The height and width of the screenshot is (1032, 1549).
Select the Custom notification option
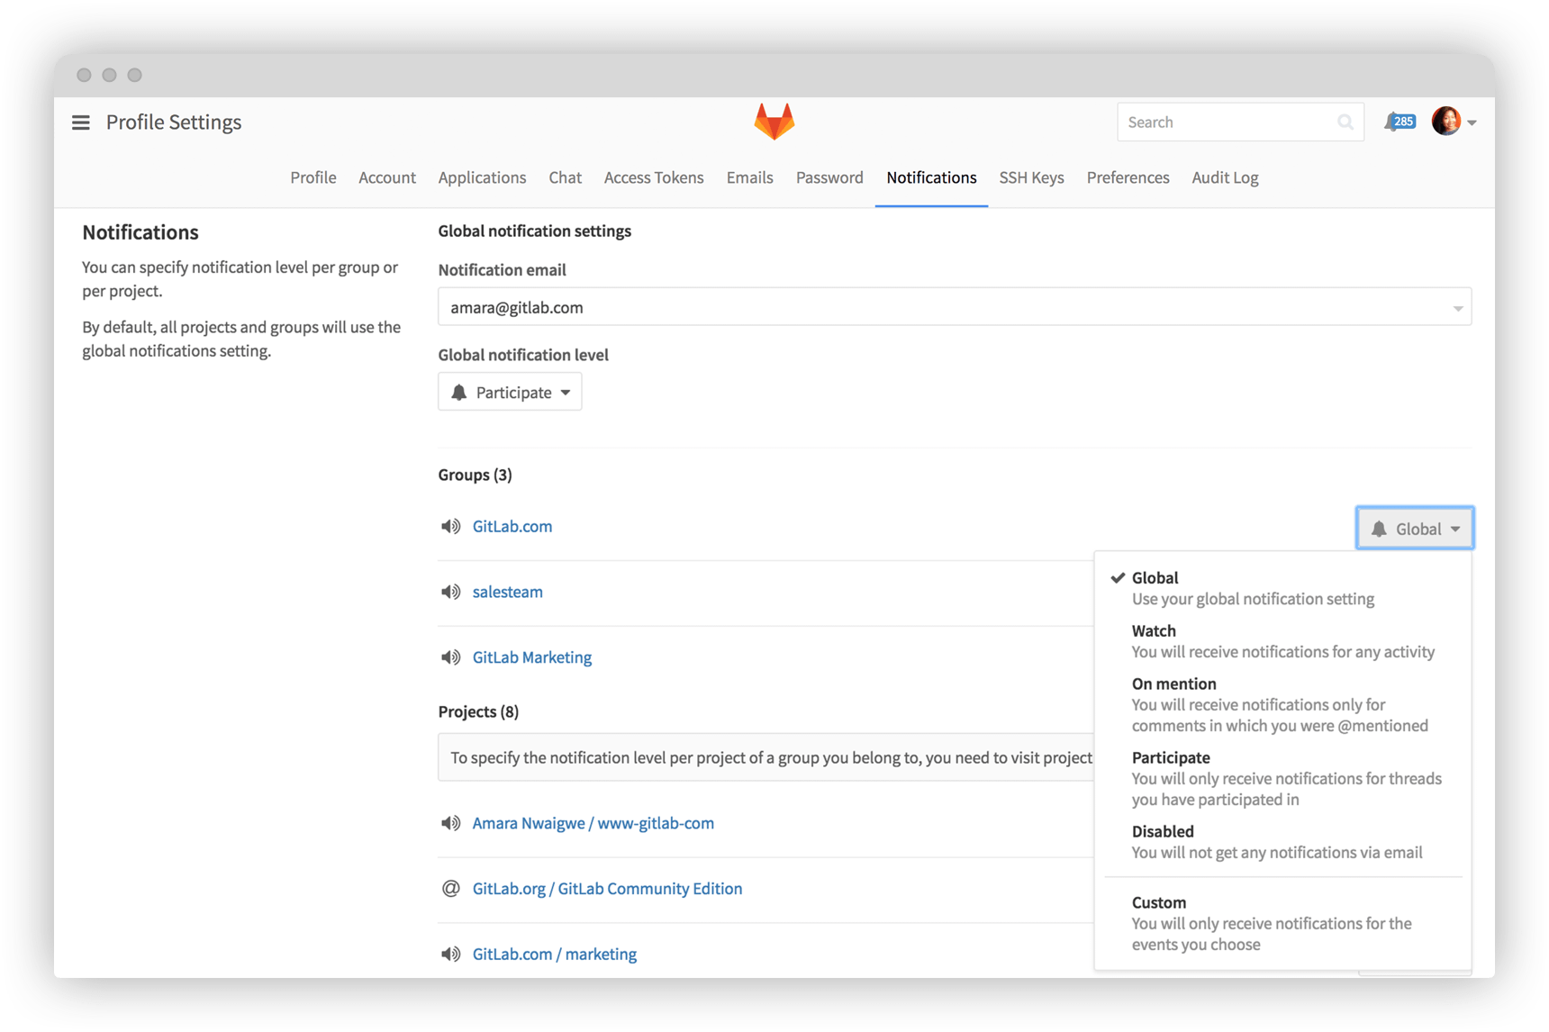1282,924
